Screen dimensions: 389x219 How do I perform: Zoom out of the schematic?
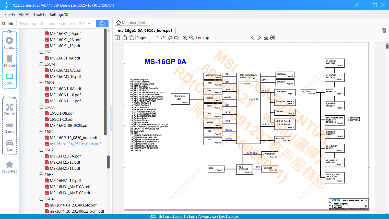pos(191,38)
